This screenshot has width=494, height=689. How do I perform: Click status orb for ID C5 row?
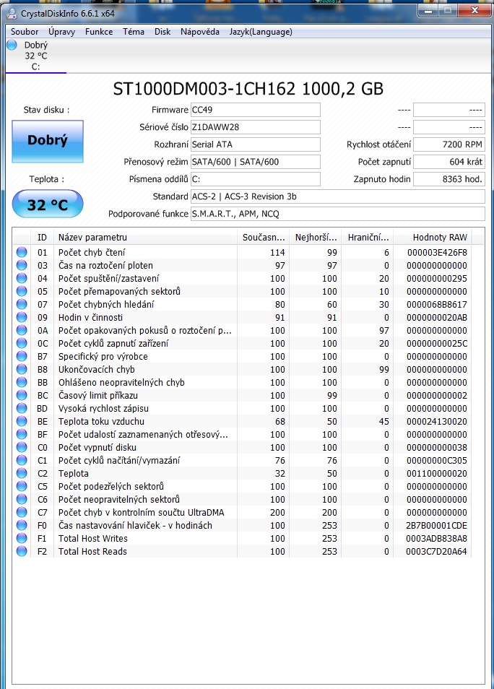pos(22,486)
